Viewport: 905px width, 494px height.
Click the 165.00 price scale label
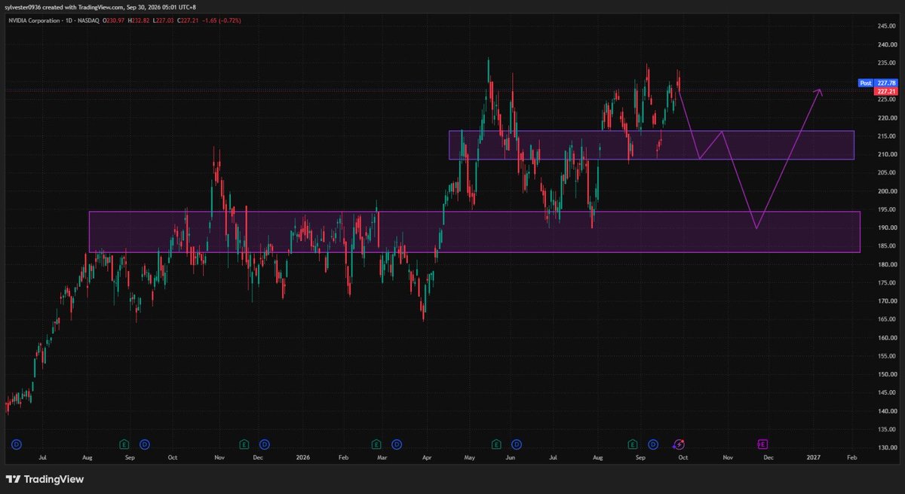click(x=886, y=319)
